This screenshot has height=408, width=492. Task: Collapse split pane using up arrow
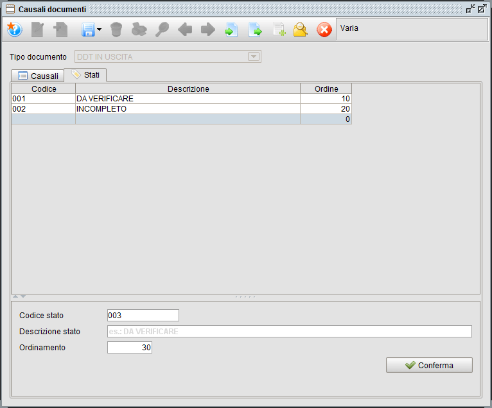[15, 296]
